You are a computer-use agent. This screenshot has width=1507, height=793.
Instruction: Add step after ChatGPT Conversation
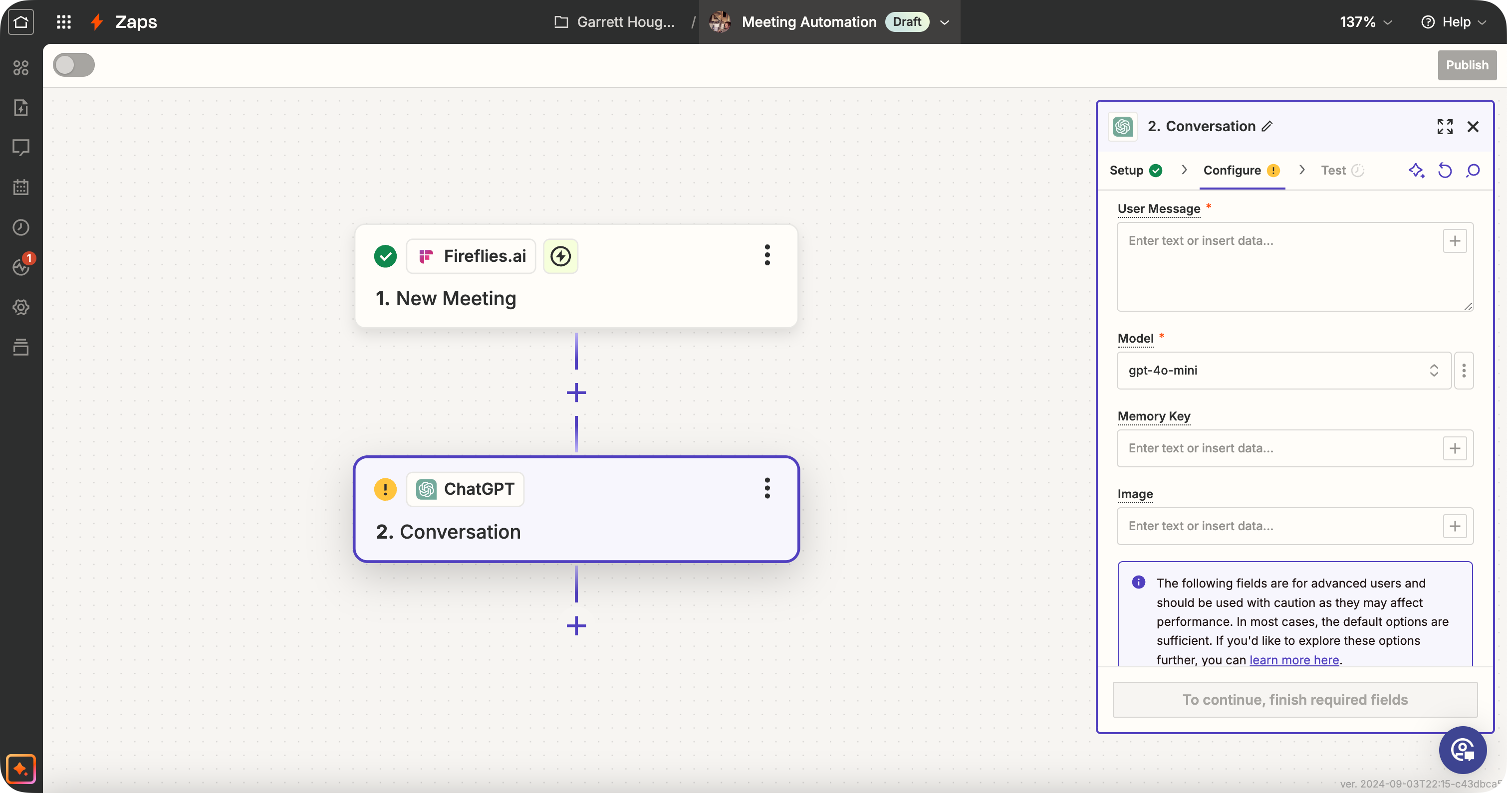(576, 626)
